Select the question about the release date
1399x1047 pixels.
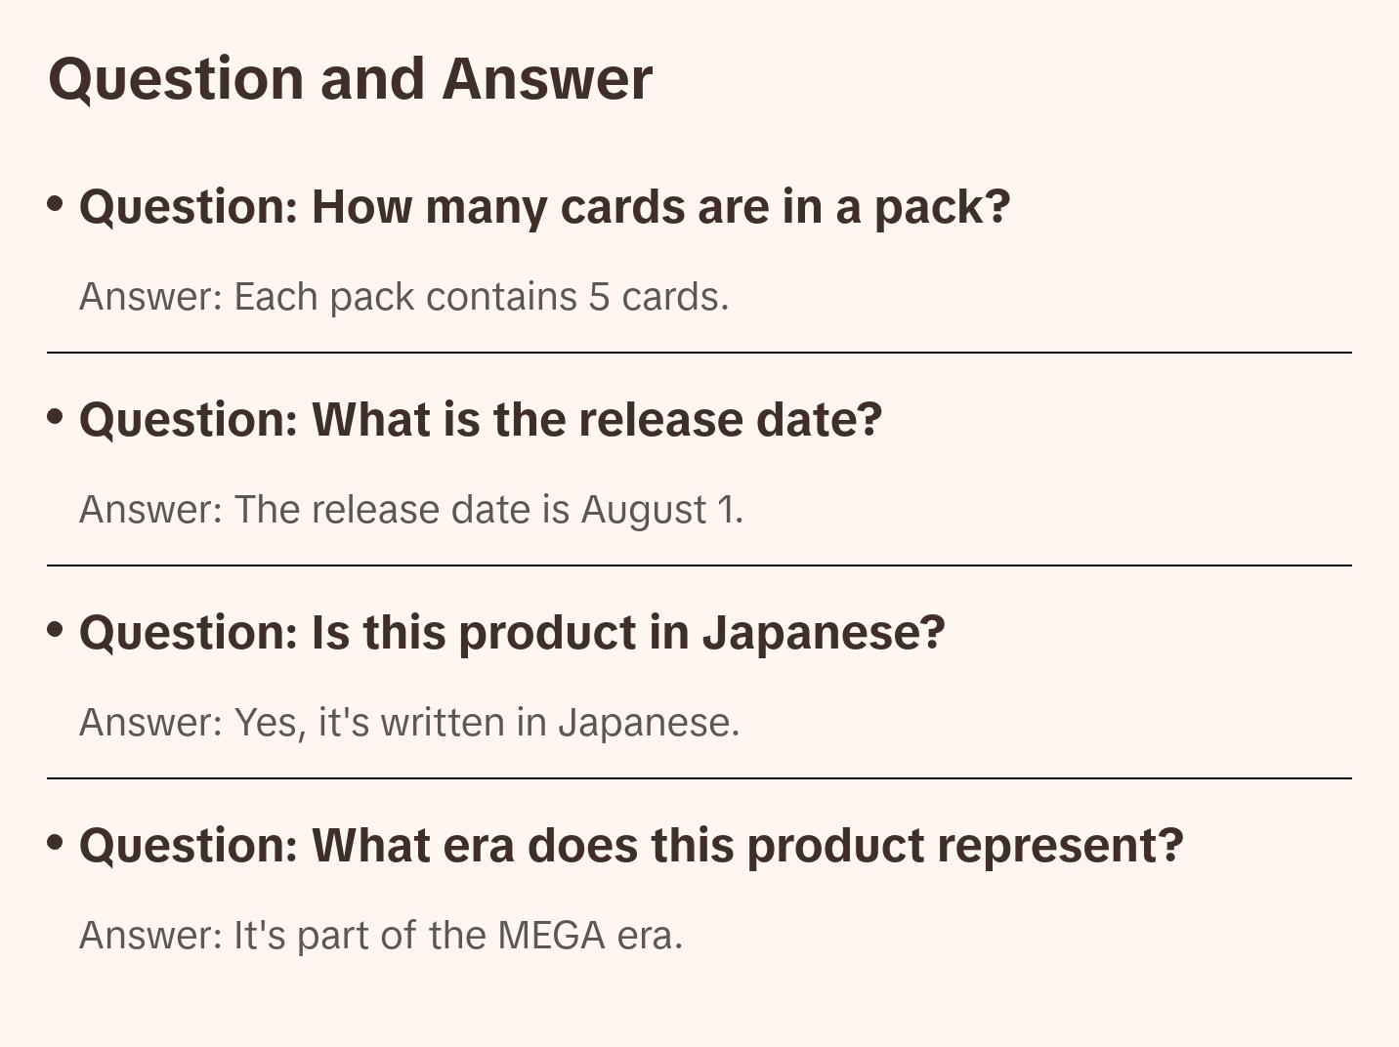tap(480, 420)
